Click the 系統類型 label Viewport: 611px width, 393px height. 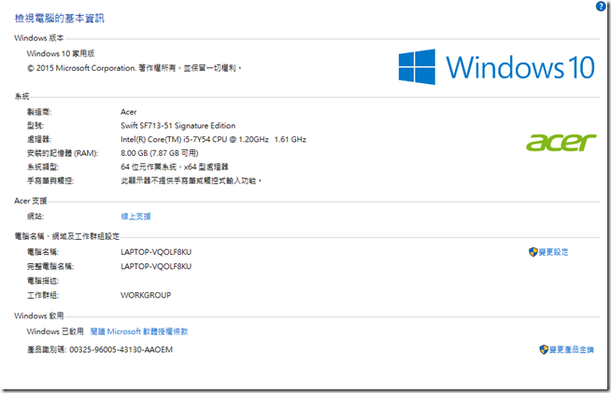(x=43, y=167)
